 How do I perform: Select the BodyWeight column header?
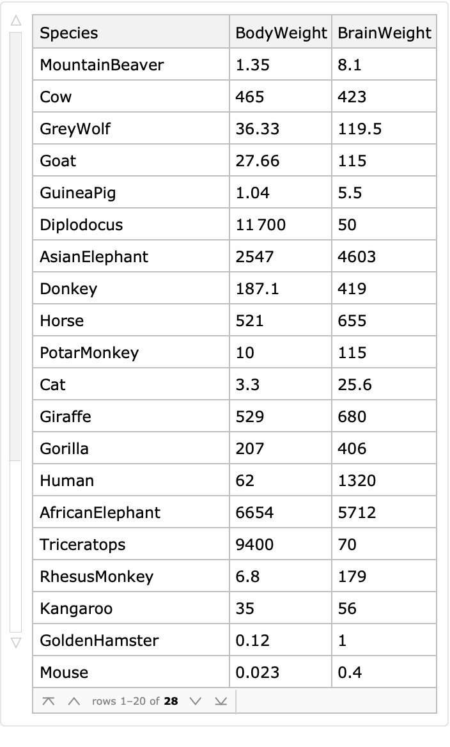[281, 33]
